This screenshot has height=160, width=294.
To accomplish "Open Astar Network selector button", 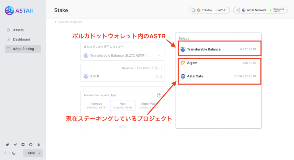I will (260, 10).
